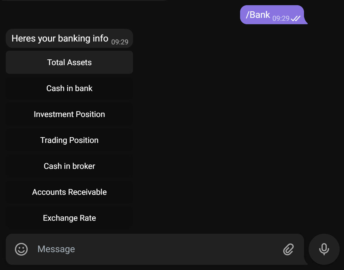Click the timestamp on the bot reply
Image resolution: width=344 pixels, height=270 pixels.
click(x=120, y=41)
